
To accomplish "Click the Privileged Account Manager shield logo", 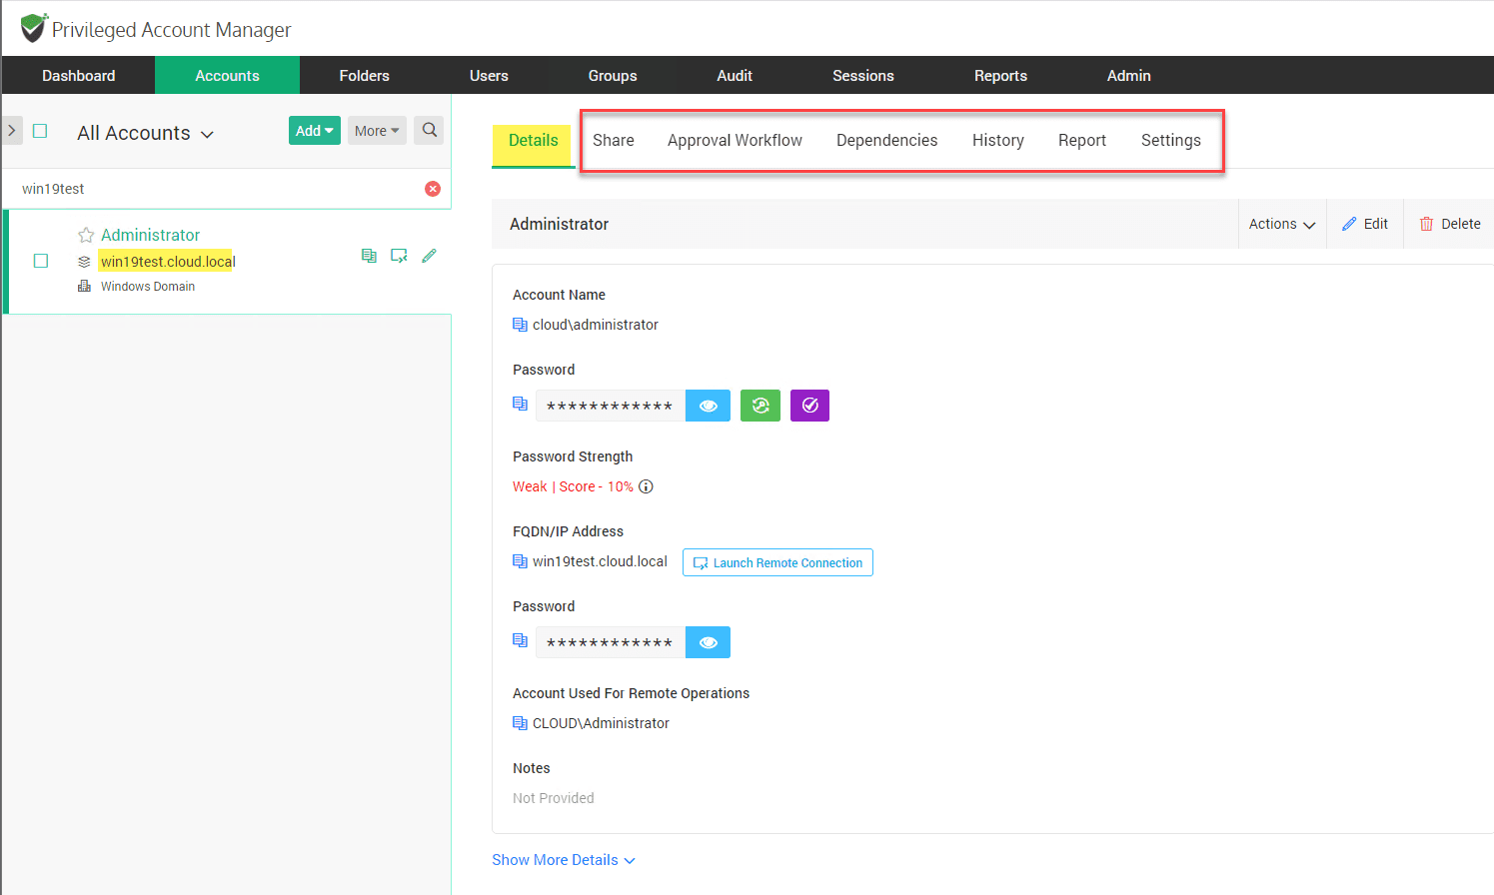I will pyautogui.click(x=34, y=28).
